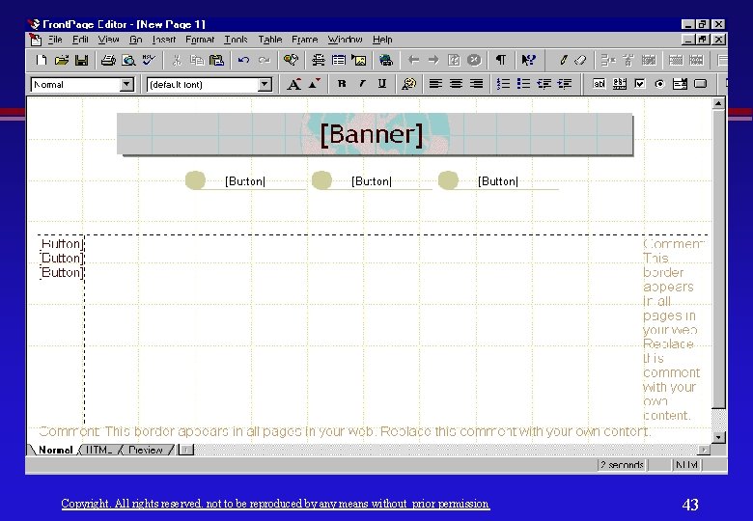Go forward with right arrow icon
The image size is (753, 521).
(x=433, y=60)
